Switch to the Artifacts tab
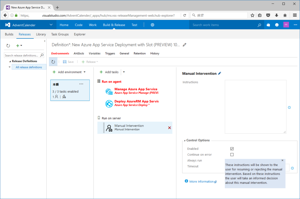Viewport: 300px width, 199px height. [x=79, y=53]
